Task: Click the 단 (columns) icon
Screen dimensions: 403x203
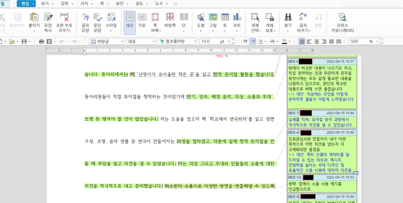Action: 184,17
